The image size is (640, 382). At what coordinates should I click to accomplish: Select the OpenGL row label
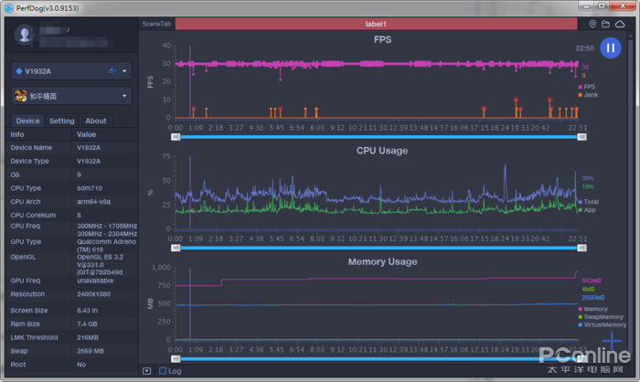tap(23, 257)
